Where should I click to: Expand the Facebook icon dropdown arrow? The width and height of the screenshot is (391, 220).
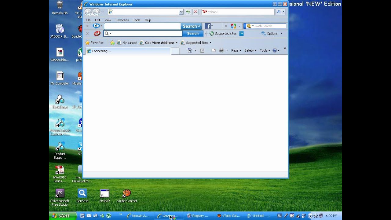[x=212, y=26]
